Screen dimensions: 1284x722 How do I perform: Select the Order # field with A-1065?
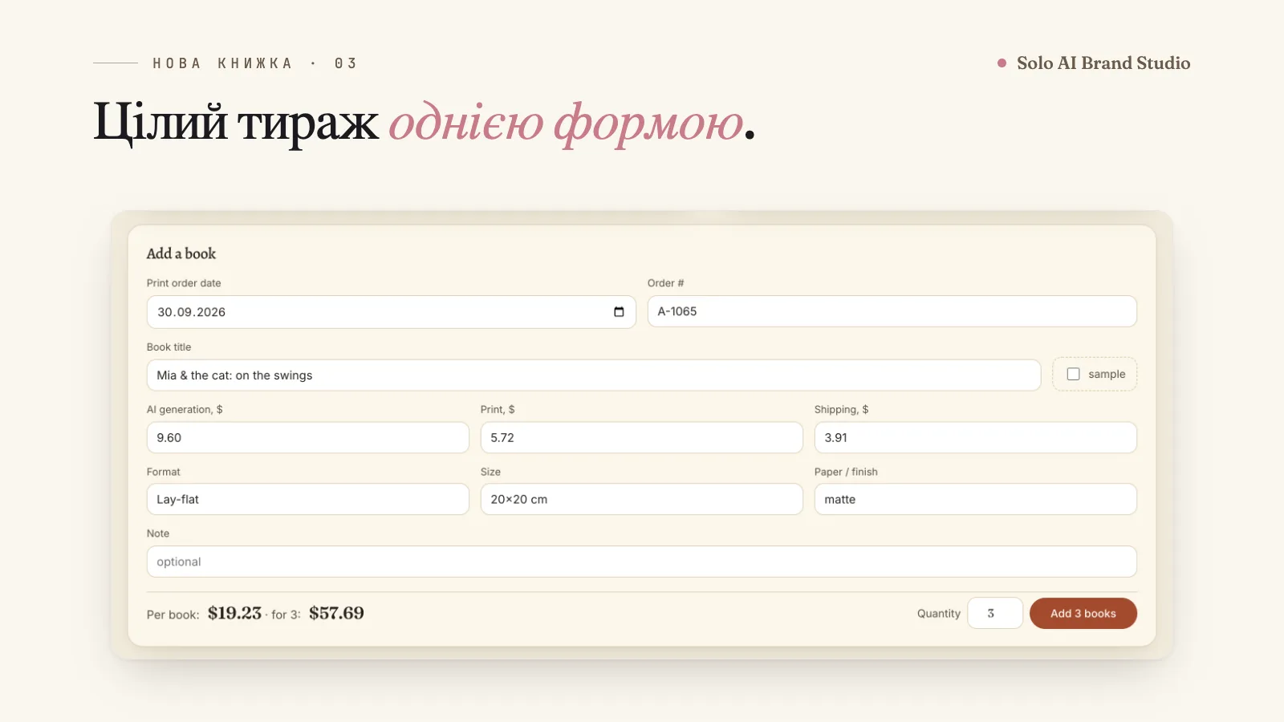(x=892, y=311)
